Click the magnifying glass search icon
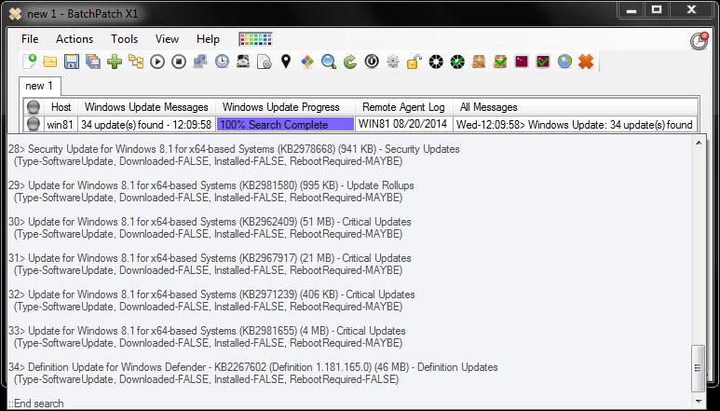The image size is (720, 411). [329, 62]
